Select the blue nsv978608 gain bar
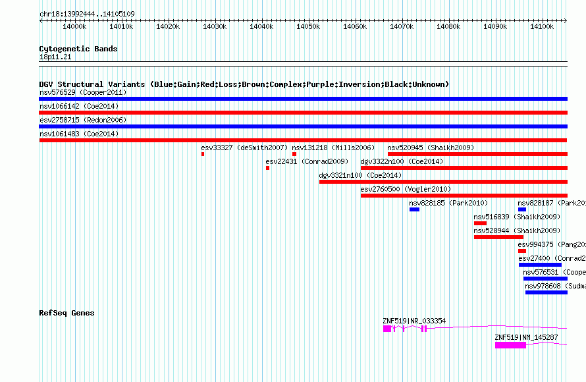 [546, 292]
